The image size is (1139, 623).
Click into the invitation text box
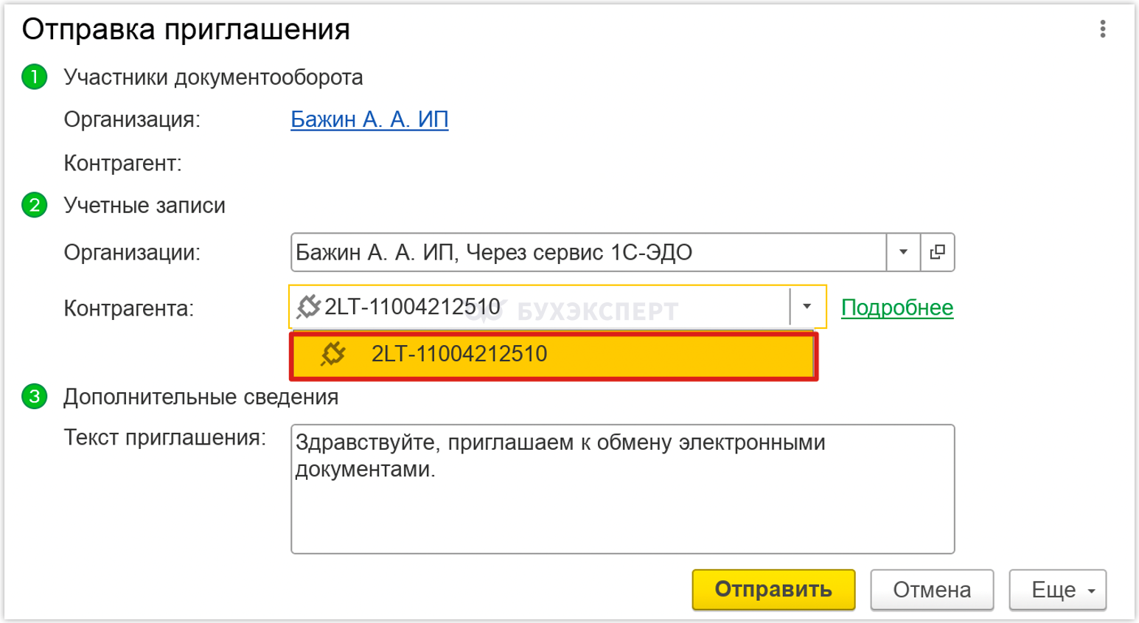pyautogui.click(x=623, y=489)
